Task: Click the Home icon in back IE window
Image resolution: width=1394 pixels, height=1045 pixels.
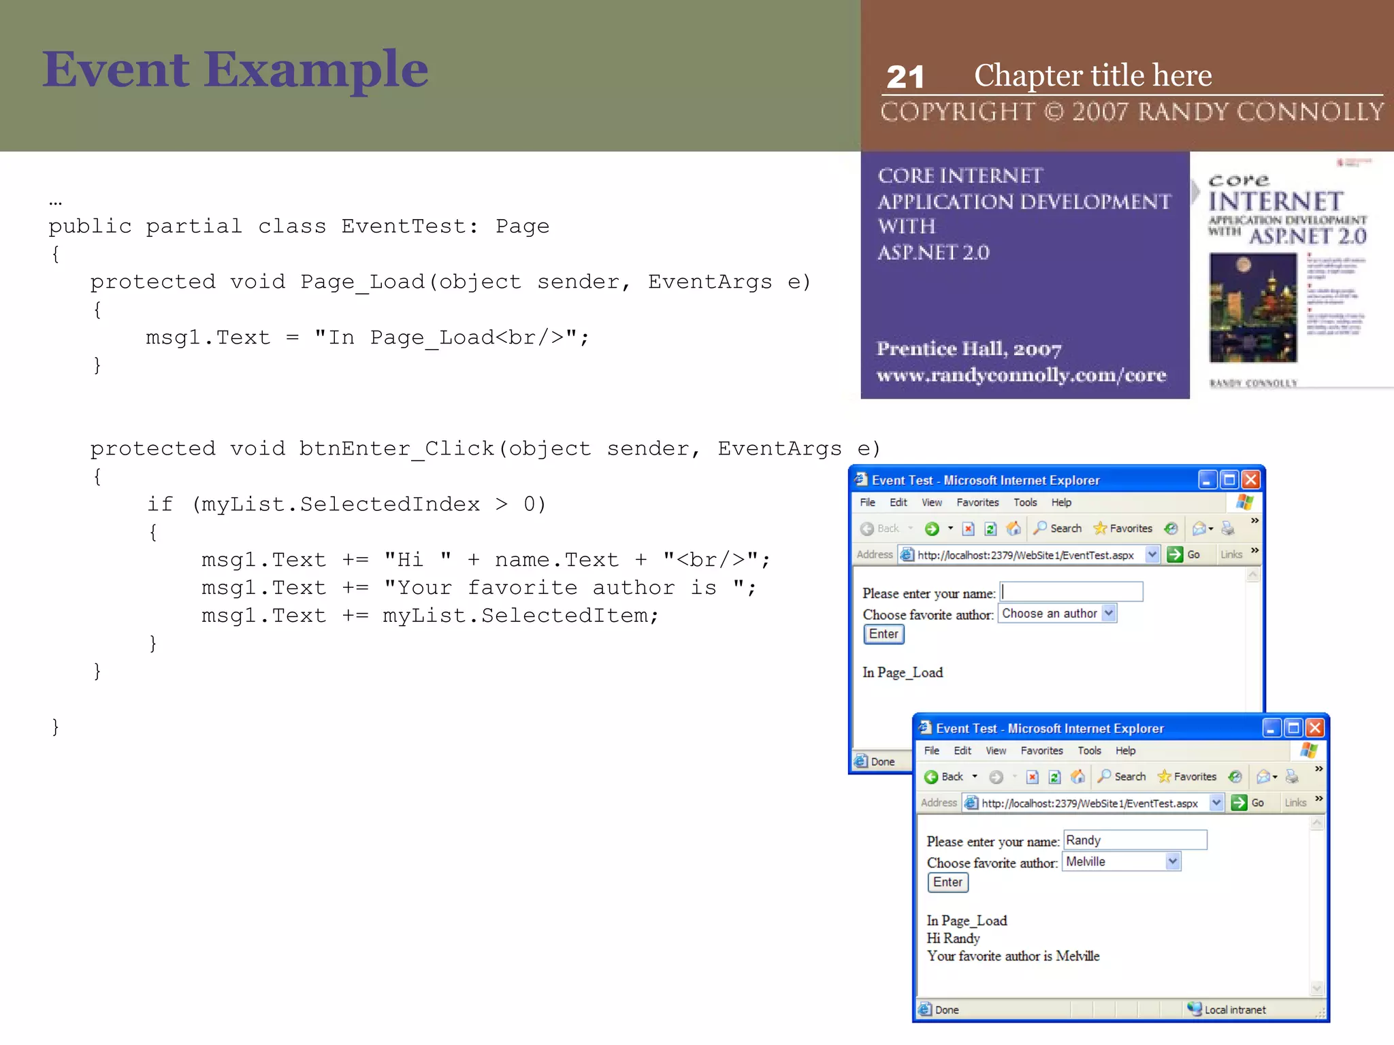Action: [1014, 528]
